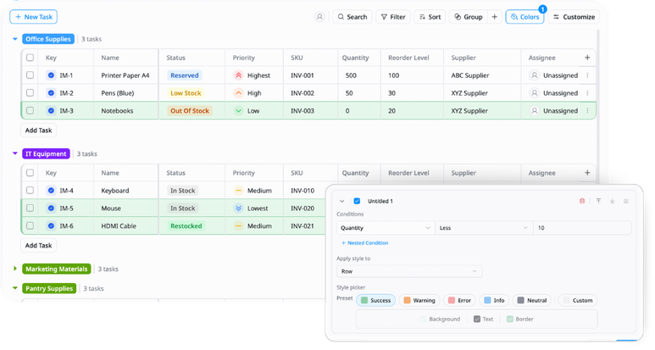Viewport: 655px width, 350px height.
Task: Select the Custom preset style
Action: click(x=578, y=300)
